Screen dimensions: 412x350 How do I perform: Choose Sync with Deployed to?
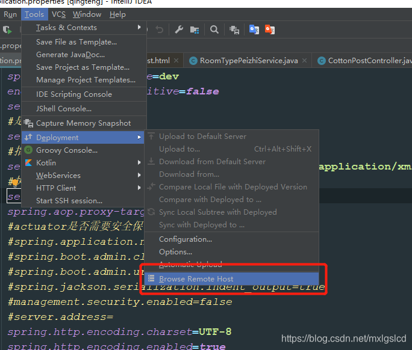click(231, 225)
